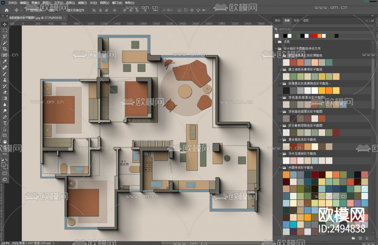Viewport: 378px width, 245px height.
Task: Collapse the 中国传统彩平配色 folder
Action: tap(280, 168)
